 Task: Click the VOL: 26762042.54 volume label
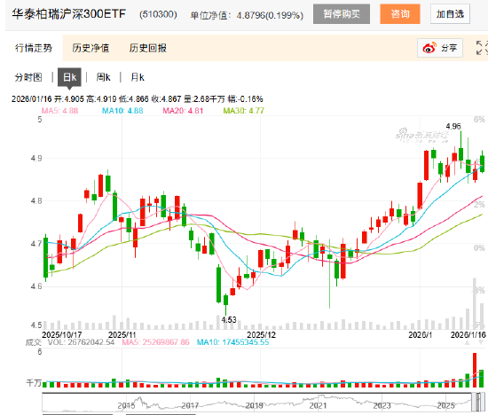pyautogui.click(x=81, y=342)
